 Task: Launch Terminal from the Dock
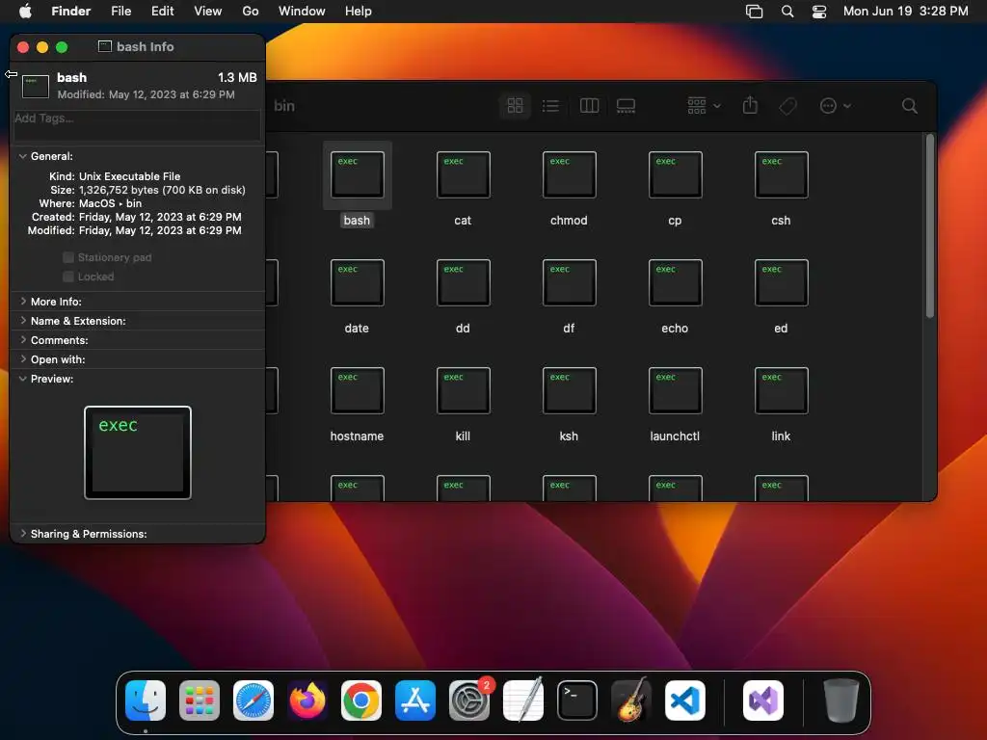(577, 700)
